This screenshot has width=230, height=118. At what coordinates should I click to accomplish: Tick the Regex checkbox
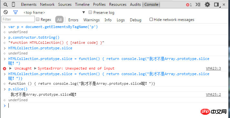38,19
